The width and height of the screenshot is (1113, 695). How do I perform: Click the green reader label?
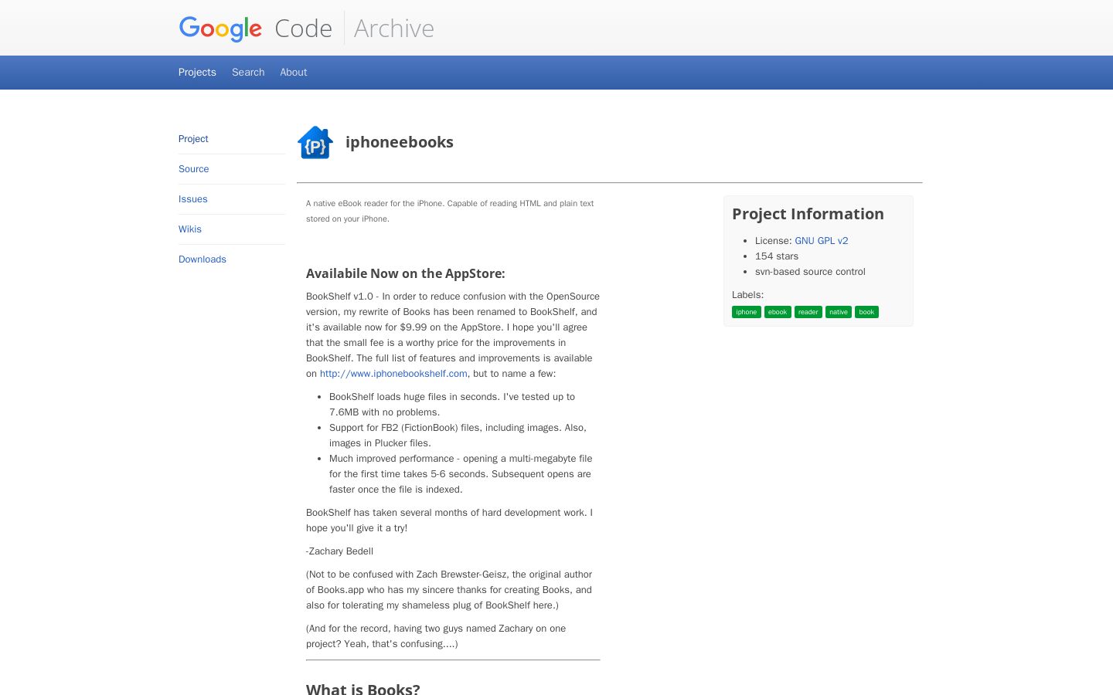click(808, 312)
